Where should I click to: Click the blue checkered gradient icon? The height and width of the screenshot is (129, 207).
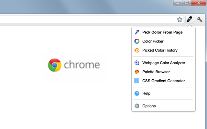coord(137,81)
